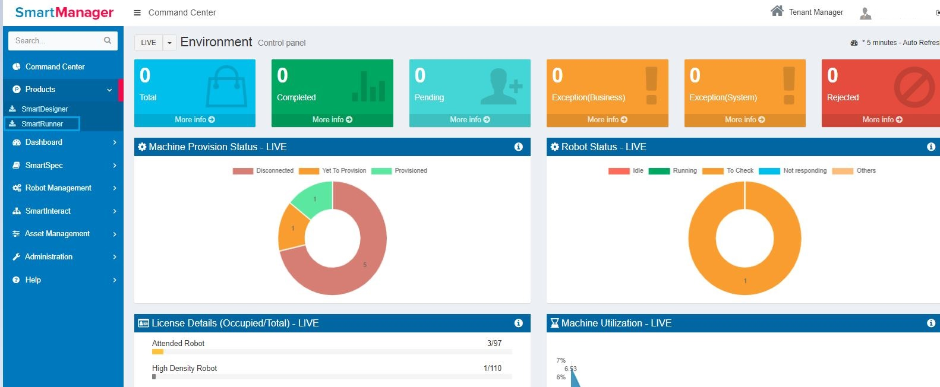This screenshot has height=387, width=940.
Task: Select Command Center in the sidebar
Action: coord(55,67)
